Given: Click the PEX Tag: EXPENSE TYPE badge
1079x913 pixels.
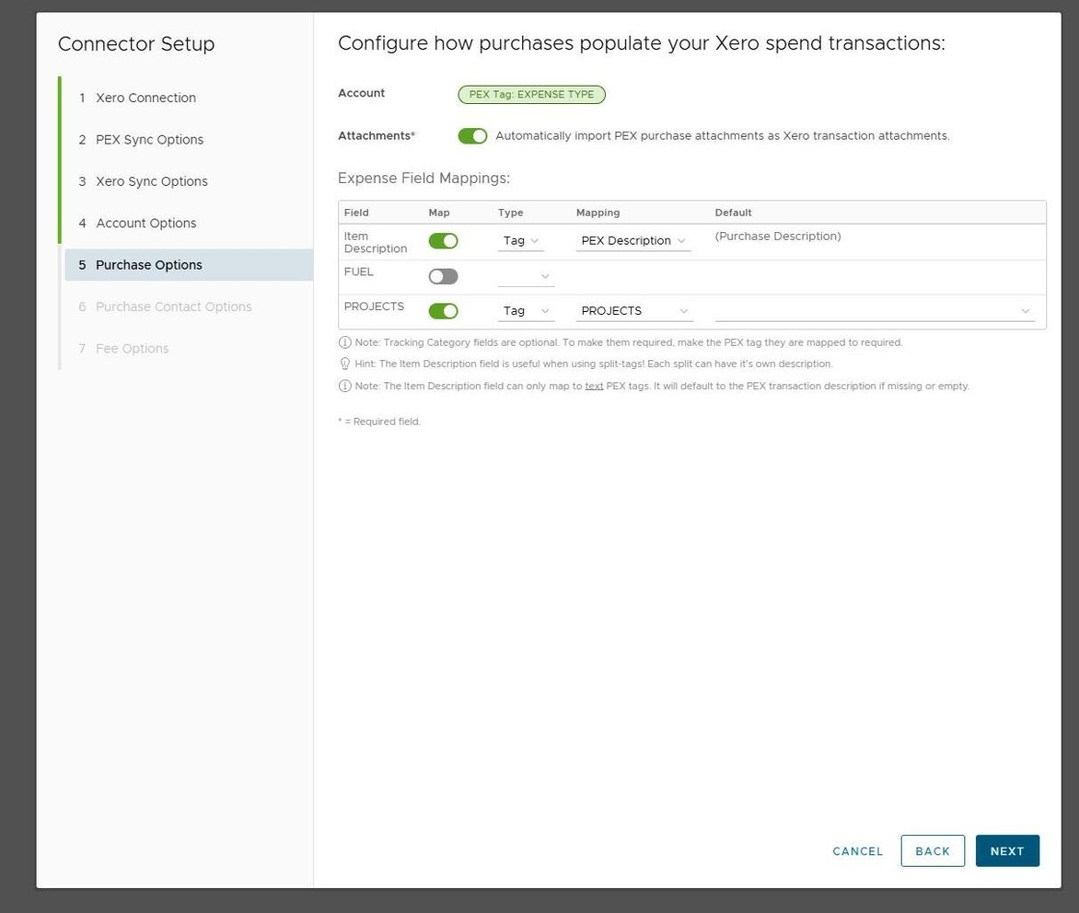Looking at the screenshot, I should pos(532,94).
